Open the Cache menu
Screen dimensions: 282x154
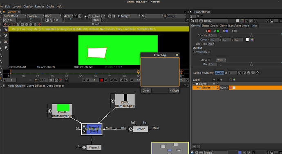click(50, 7)
